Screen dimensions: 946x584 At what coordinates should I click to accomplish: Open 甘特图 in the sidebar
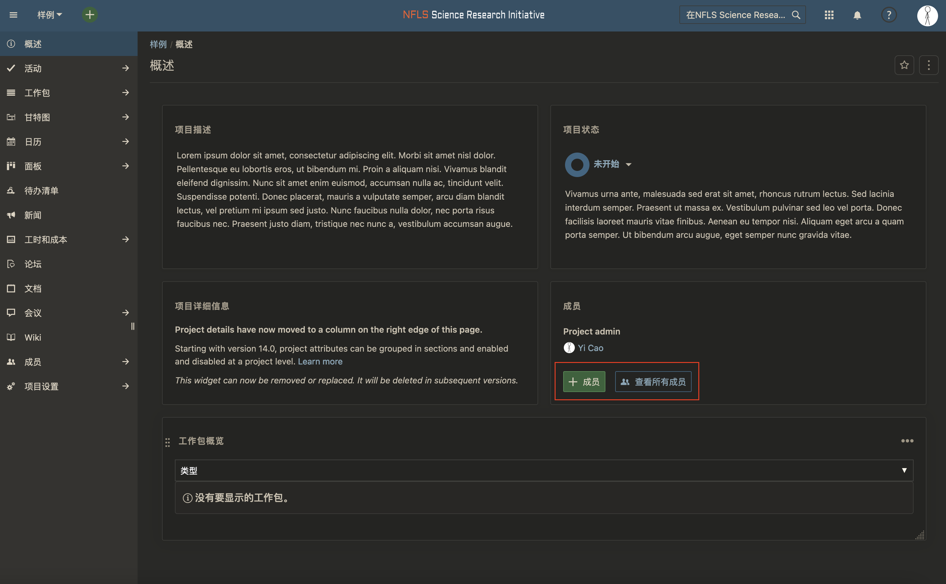[x=37, y=117]
